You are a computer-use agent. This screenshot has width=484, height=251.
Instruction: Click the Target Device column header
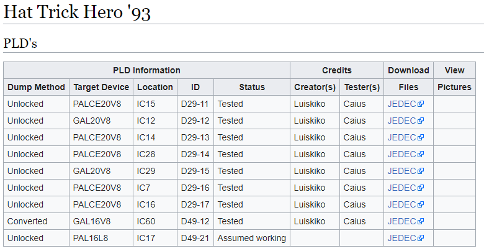pos(101,87)
